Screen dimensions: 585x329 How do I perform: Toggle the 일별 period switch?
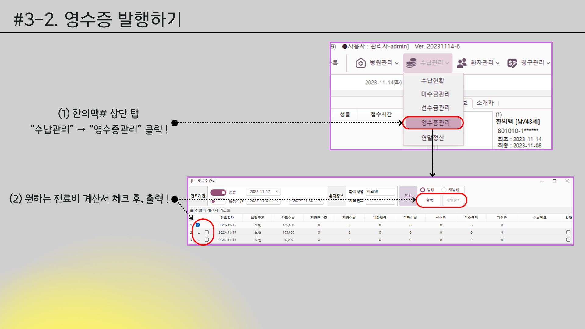tap(218, 193)
